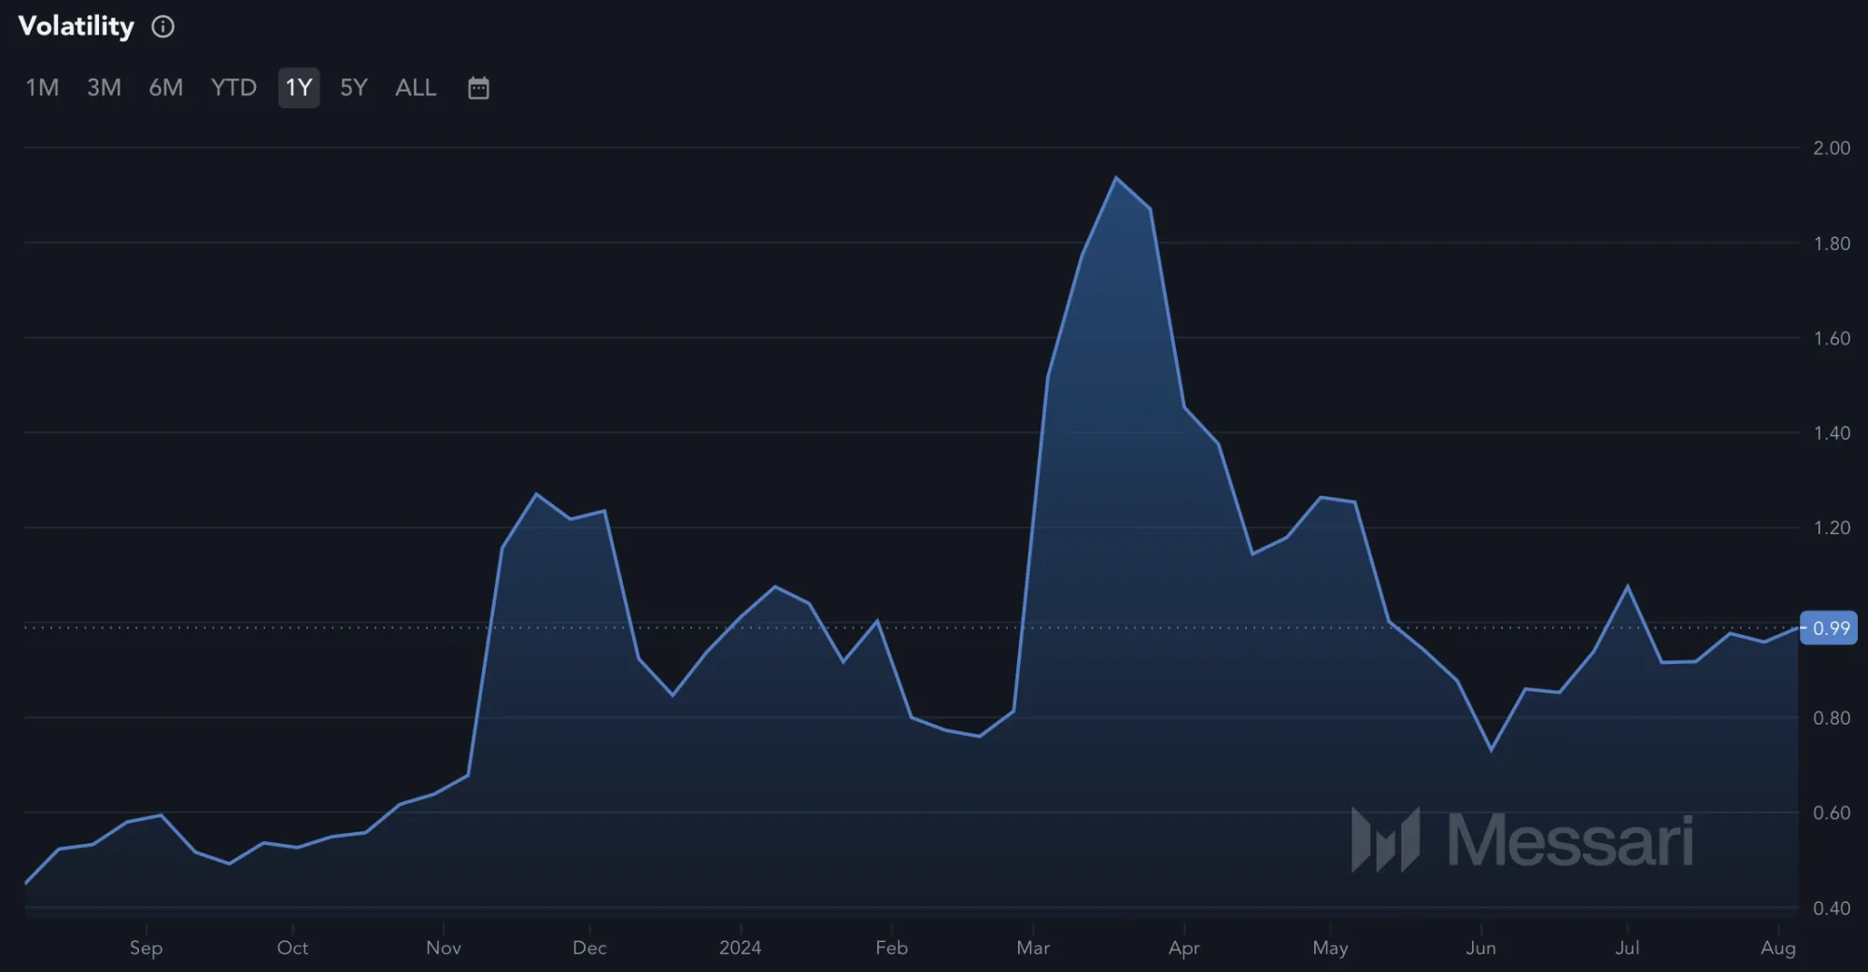Click the Volatility chart title
This screenshot has height=972, width=1868.
tap(77, 26)
